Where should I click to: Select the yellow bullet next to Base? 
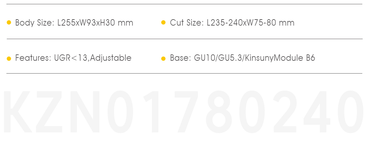163,59
